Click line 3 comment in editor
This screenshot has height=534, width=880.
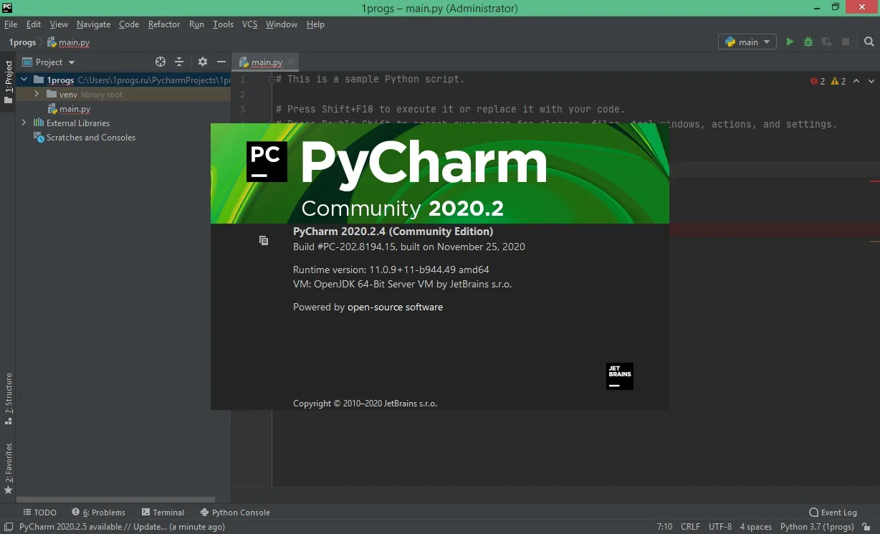coord(451,110)
